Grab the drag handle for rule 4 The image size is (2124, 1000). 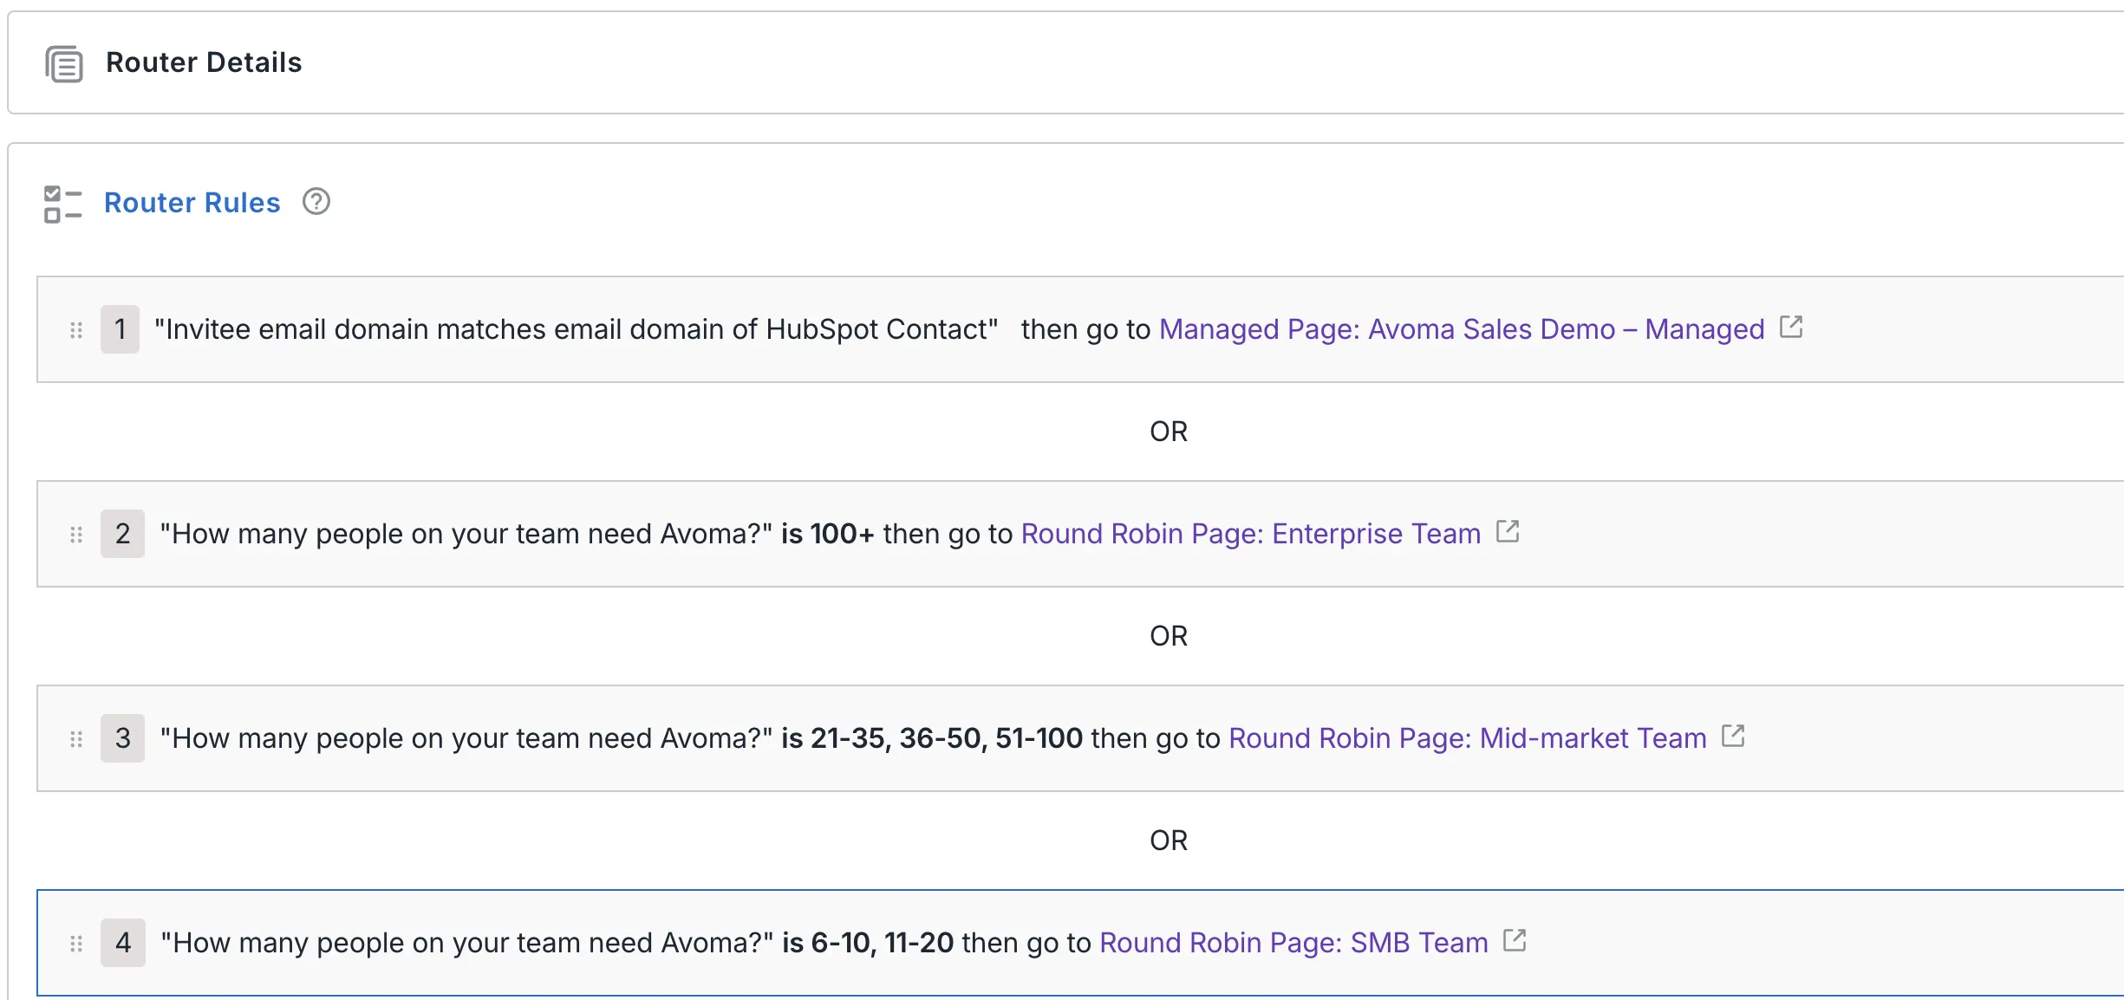tap(76, 944)
